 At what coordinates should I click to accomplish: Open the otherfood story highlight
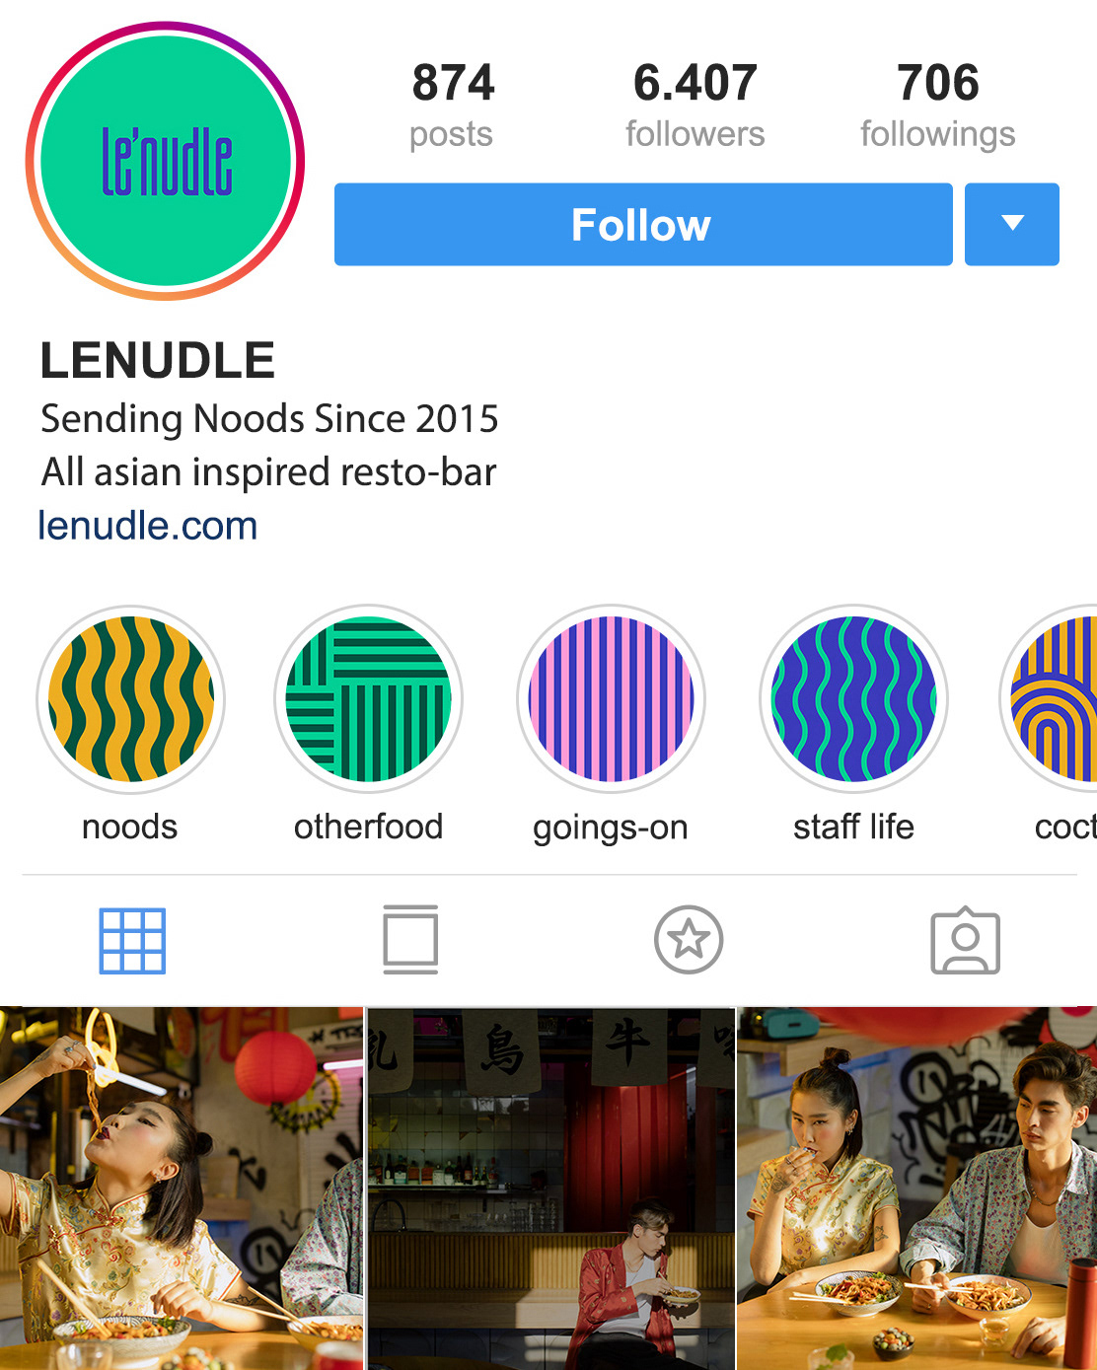368,698
